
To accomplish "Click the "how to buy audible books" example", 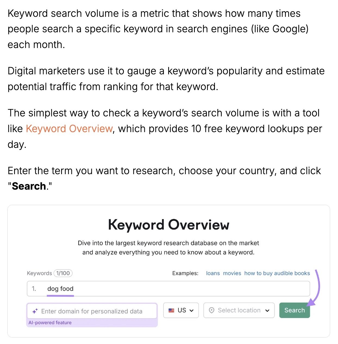I will coord(277,273).
